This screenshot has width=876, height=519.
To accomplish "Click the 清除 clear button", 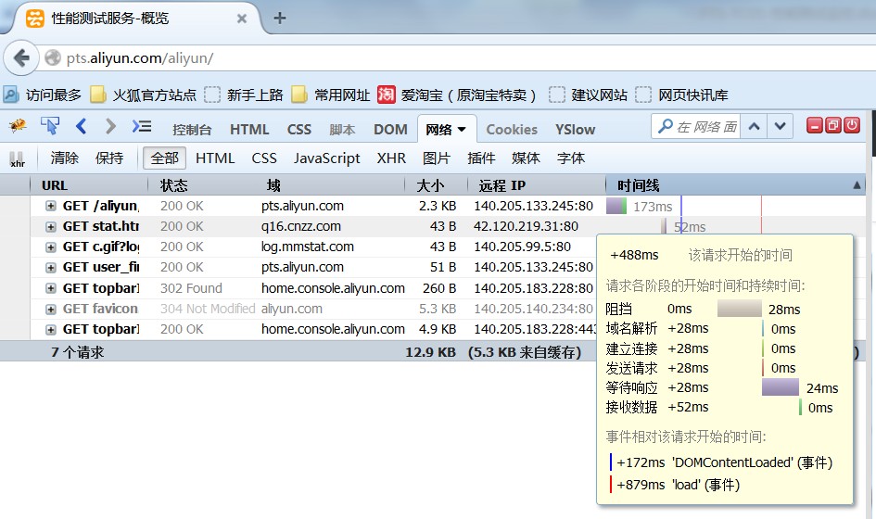I will pos(64,158).
